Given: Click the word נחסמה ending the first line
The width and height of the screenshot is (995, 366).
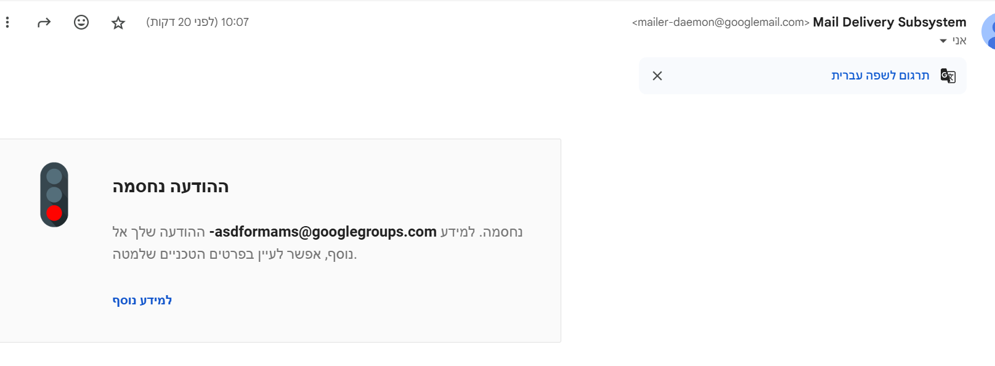Looking at the screenshot, I should tap(502, 232).
